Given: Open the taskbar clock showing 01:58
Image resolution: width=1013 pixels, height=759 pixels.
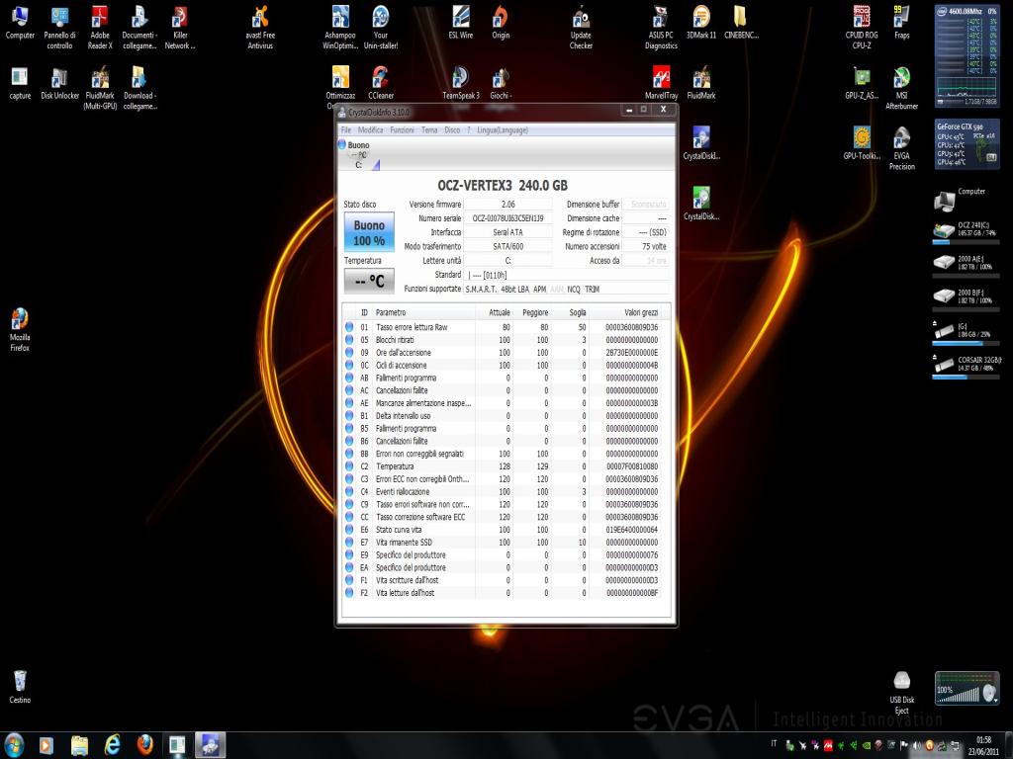Looking at the screenshot, I should pos(983,746).
